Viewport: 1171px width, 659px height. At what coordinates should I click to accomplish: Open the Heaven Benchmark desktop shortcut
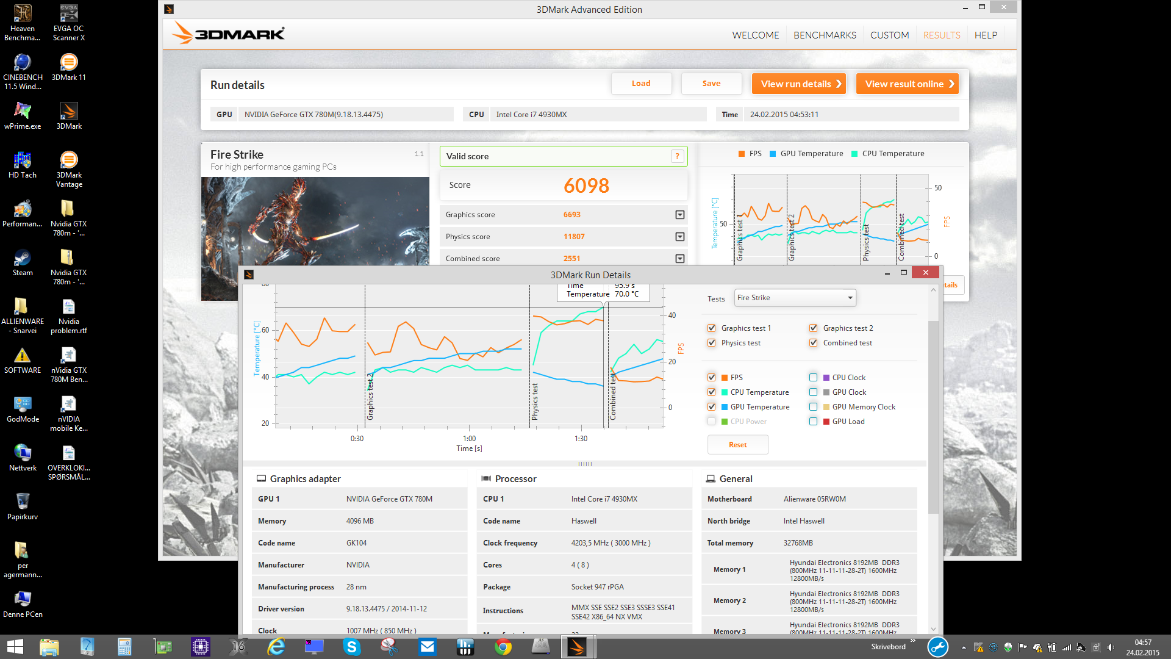tap(23, 23)
